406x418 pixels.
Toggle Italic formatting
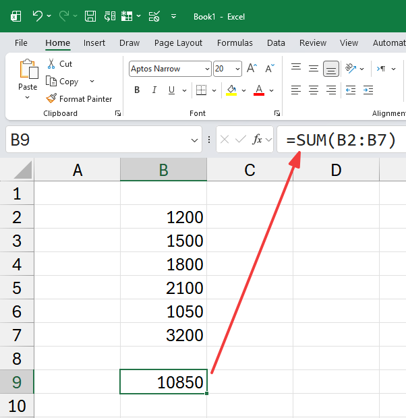pyautogui.click(x=154, y=90)
